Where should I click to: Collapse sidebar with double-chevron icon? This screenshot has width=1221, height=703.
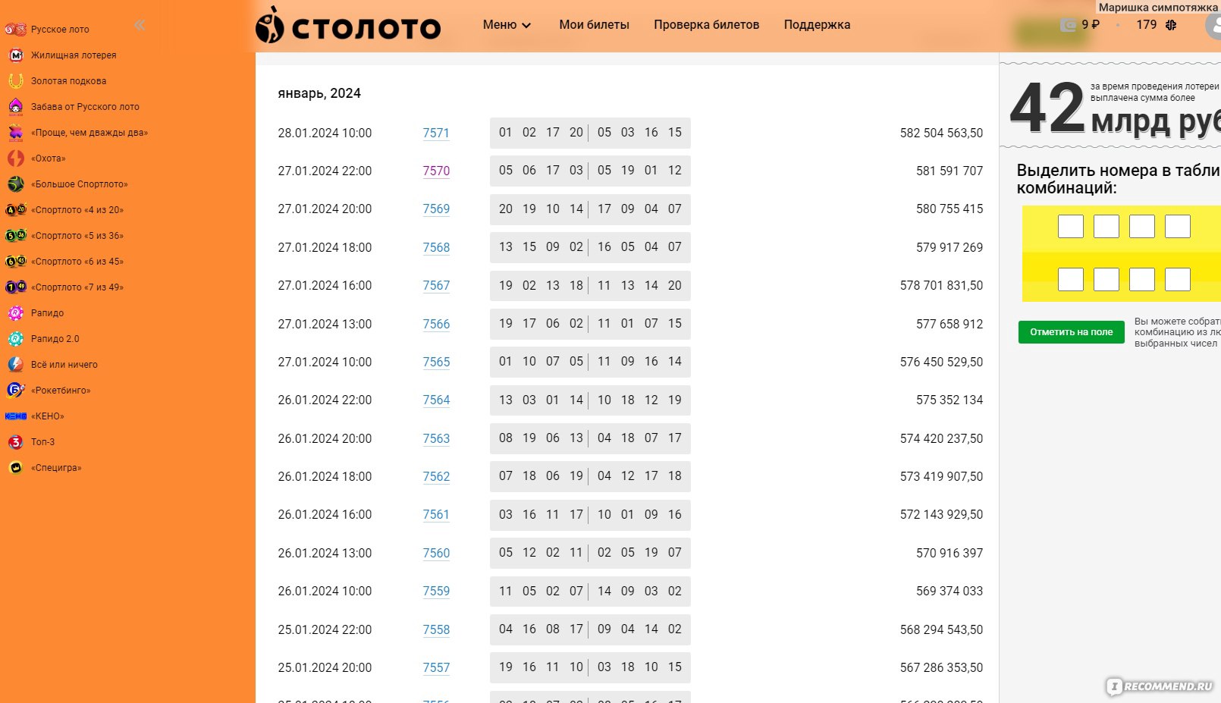140,25
